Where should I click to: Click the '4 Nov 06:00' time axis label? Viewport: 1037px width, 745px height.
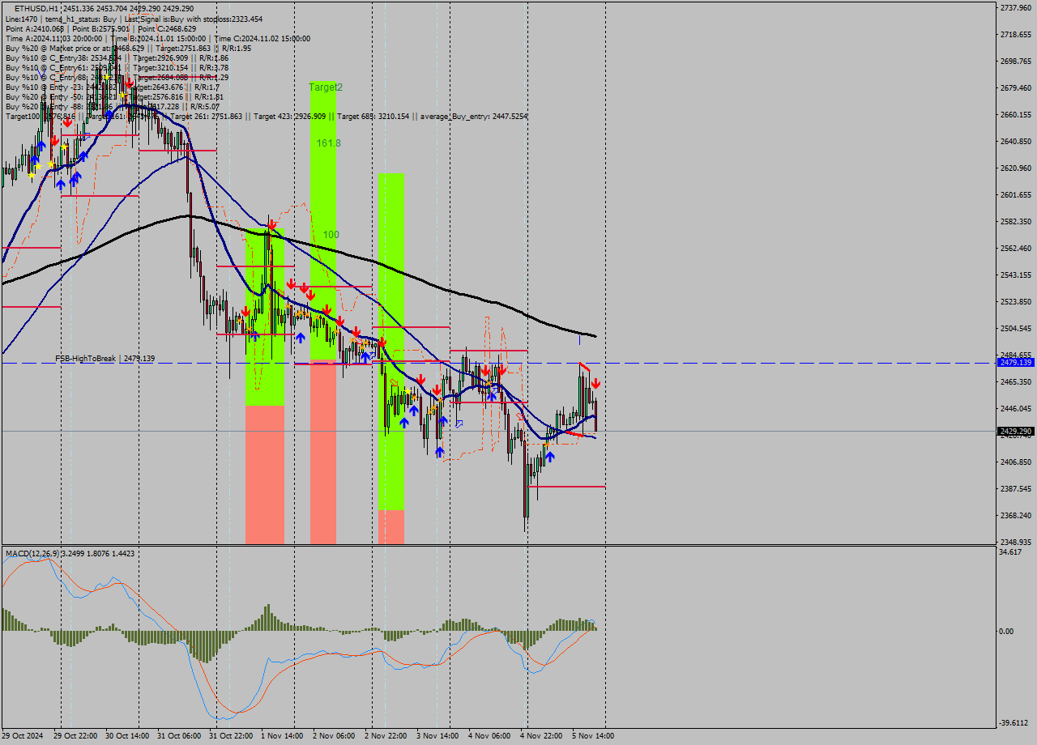tap(489, 736)
